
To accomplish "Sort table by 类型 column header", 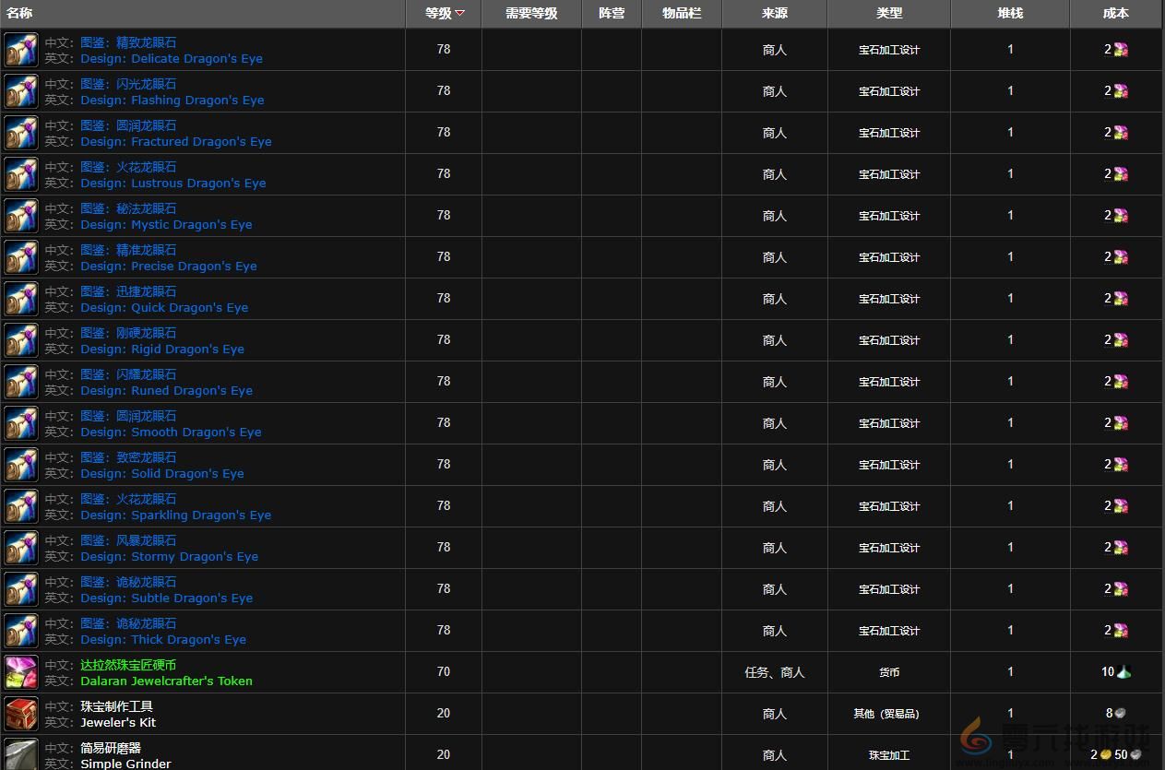I will [888, 14].
